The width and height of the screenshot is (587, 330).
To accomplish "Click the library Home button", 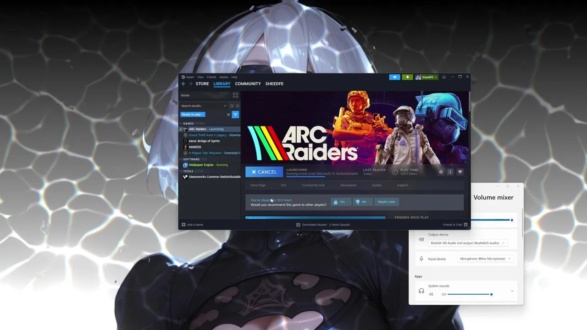I will click(205, 95).
